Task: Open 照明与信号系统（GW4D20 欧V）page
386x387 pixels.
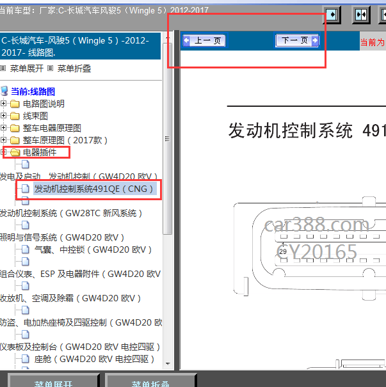Action: coord(62,237)
